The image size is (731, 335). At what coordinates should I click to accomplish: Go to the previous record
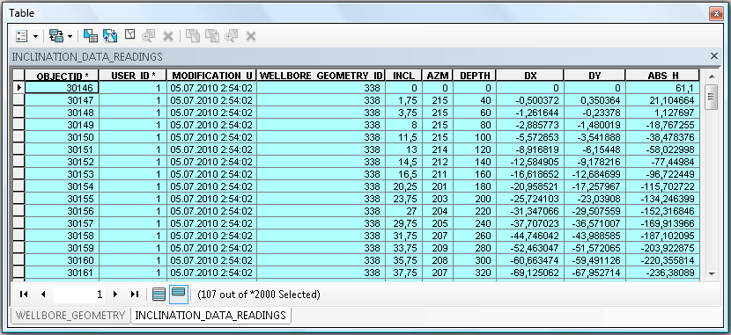pyautogui.click(x=43, y=294)
